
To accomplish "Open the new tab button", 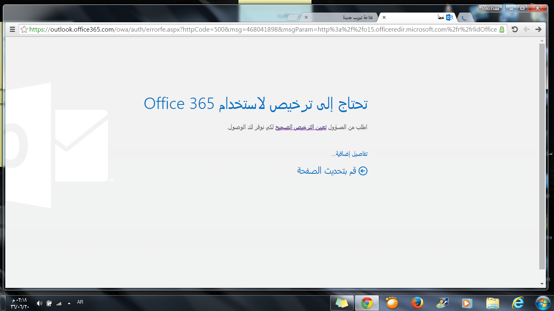I will coord(292,17).
